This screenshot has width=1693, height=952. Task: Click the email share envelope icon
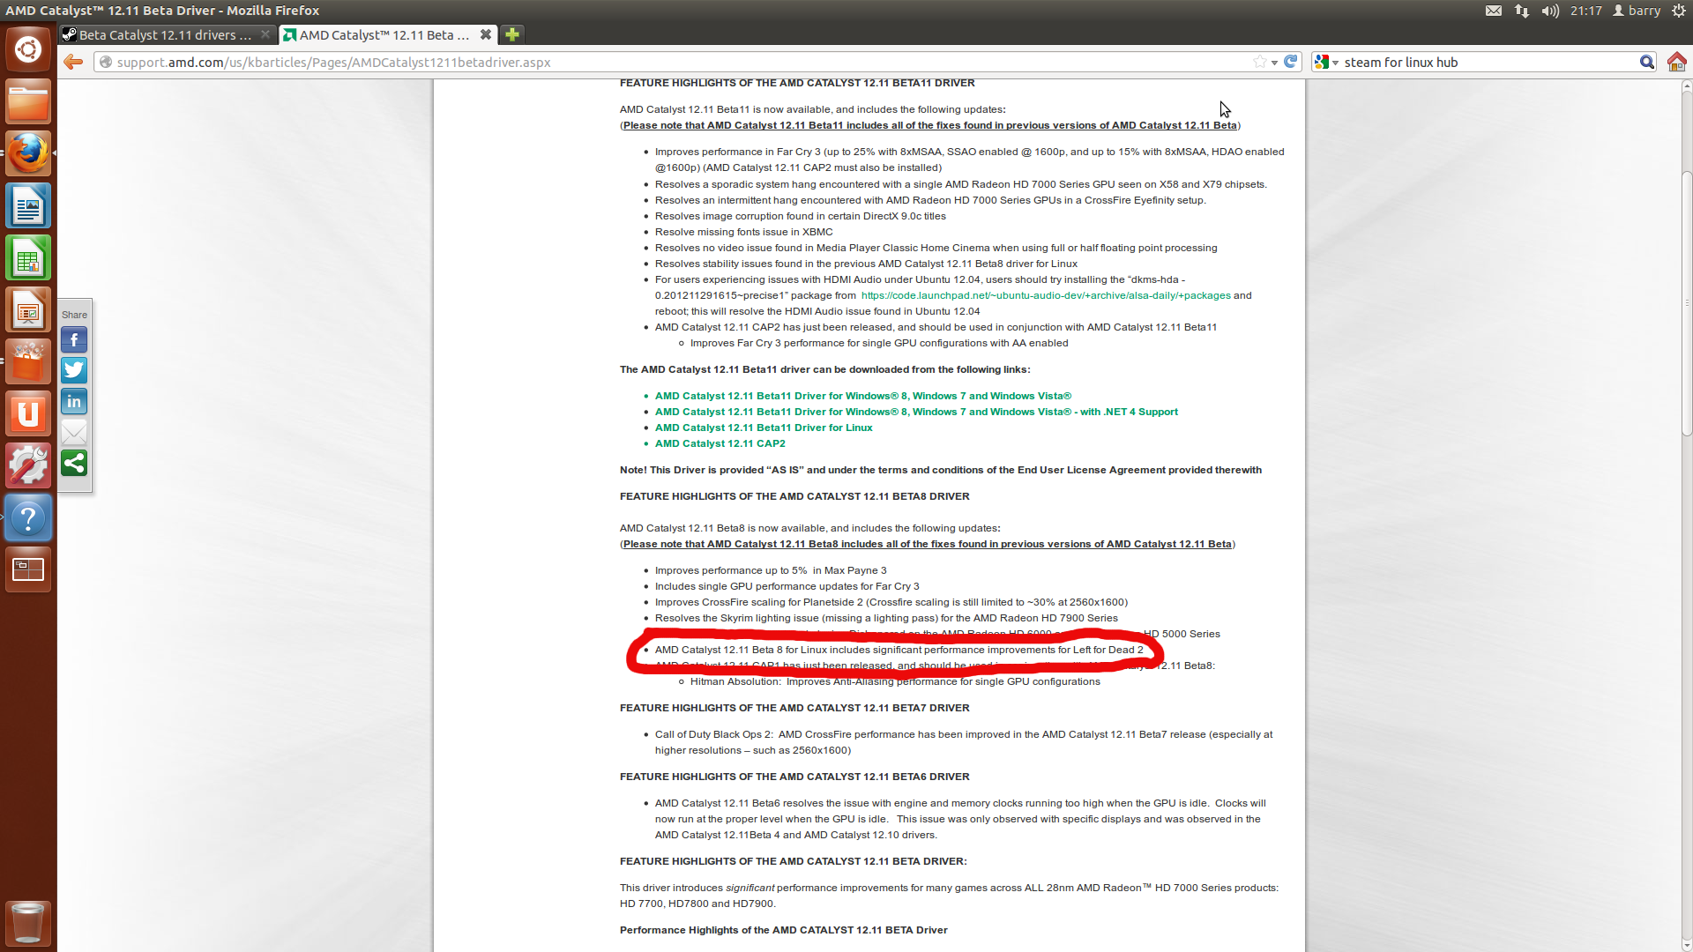pyautogui.click(x=74, y=432)
